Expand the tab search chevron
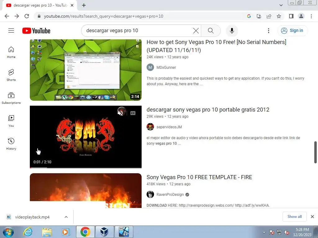Image resolution: width=318 pixels, height=238 pixels. point(281,5)
